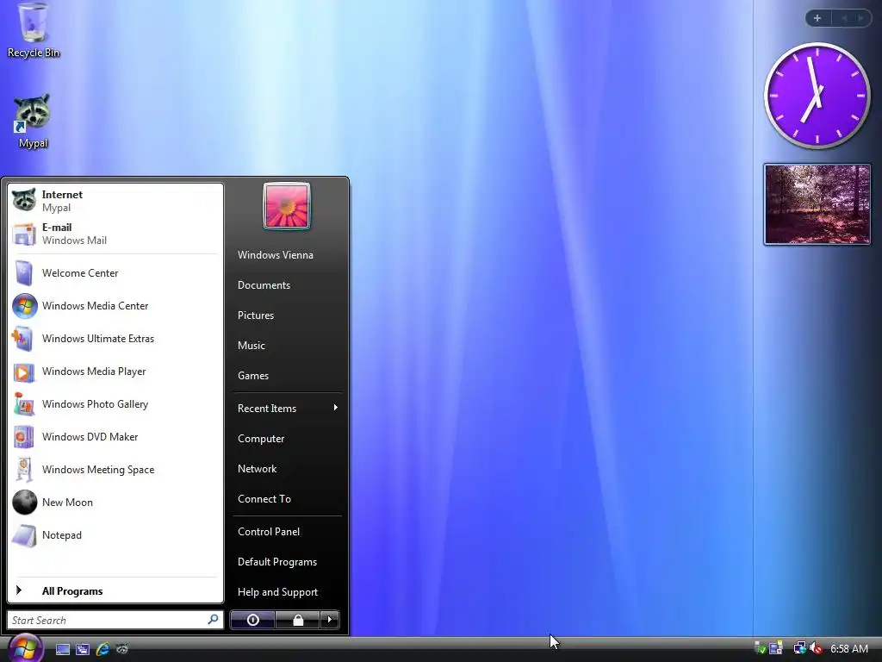This screenshot has height=662, width=882.
Task: Open Windows Meeting Space
Action: point(115,470)
